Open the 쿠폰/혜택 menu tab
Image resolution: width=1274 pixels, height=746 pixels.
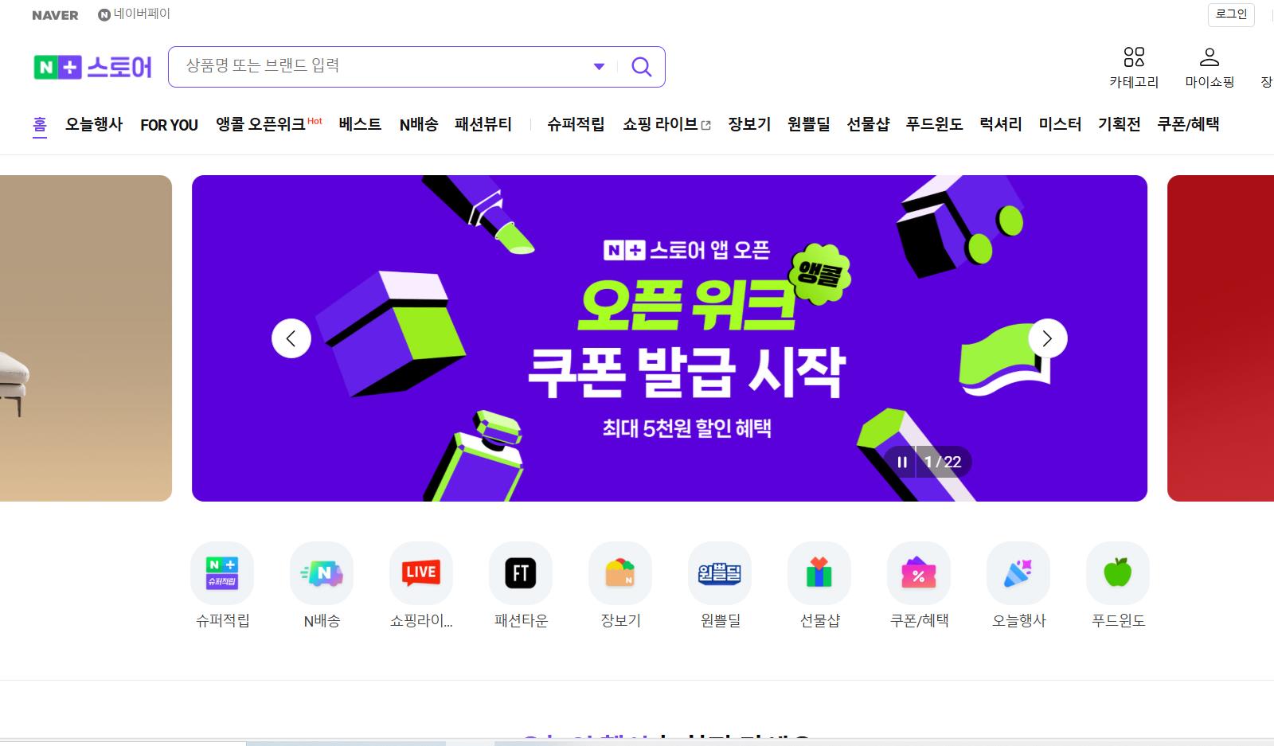point(1188,124)
